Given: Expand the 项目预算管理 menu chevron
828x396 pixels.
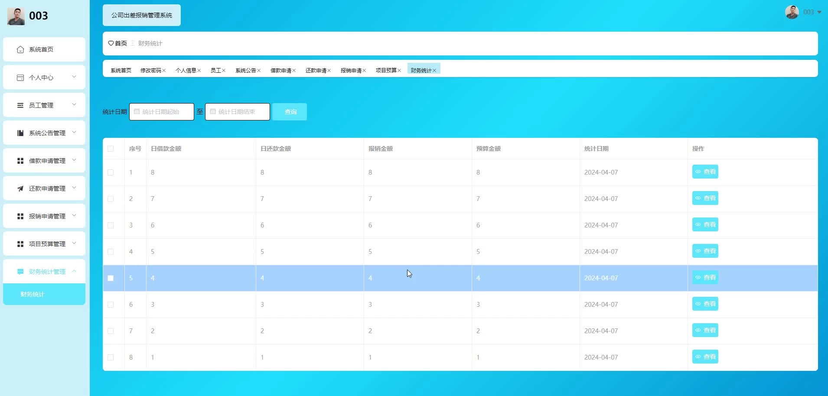Looking at the screenshot, I should click(74, 243).
